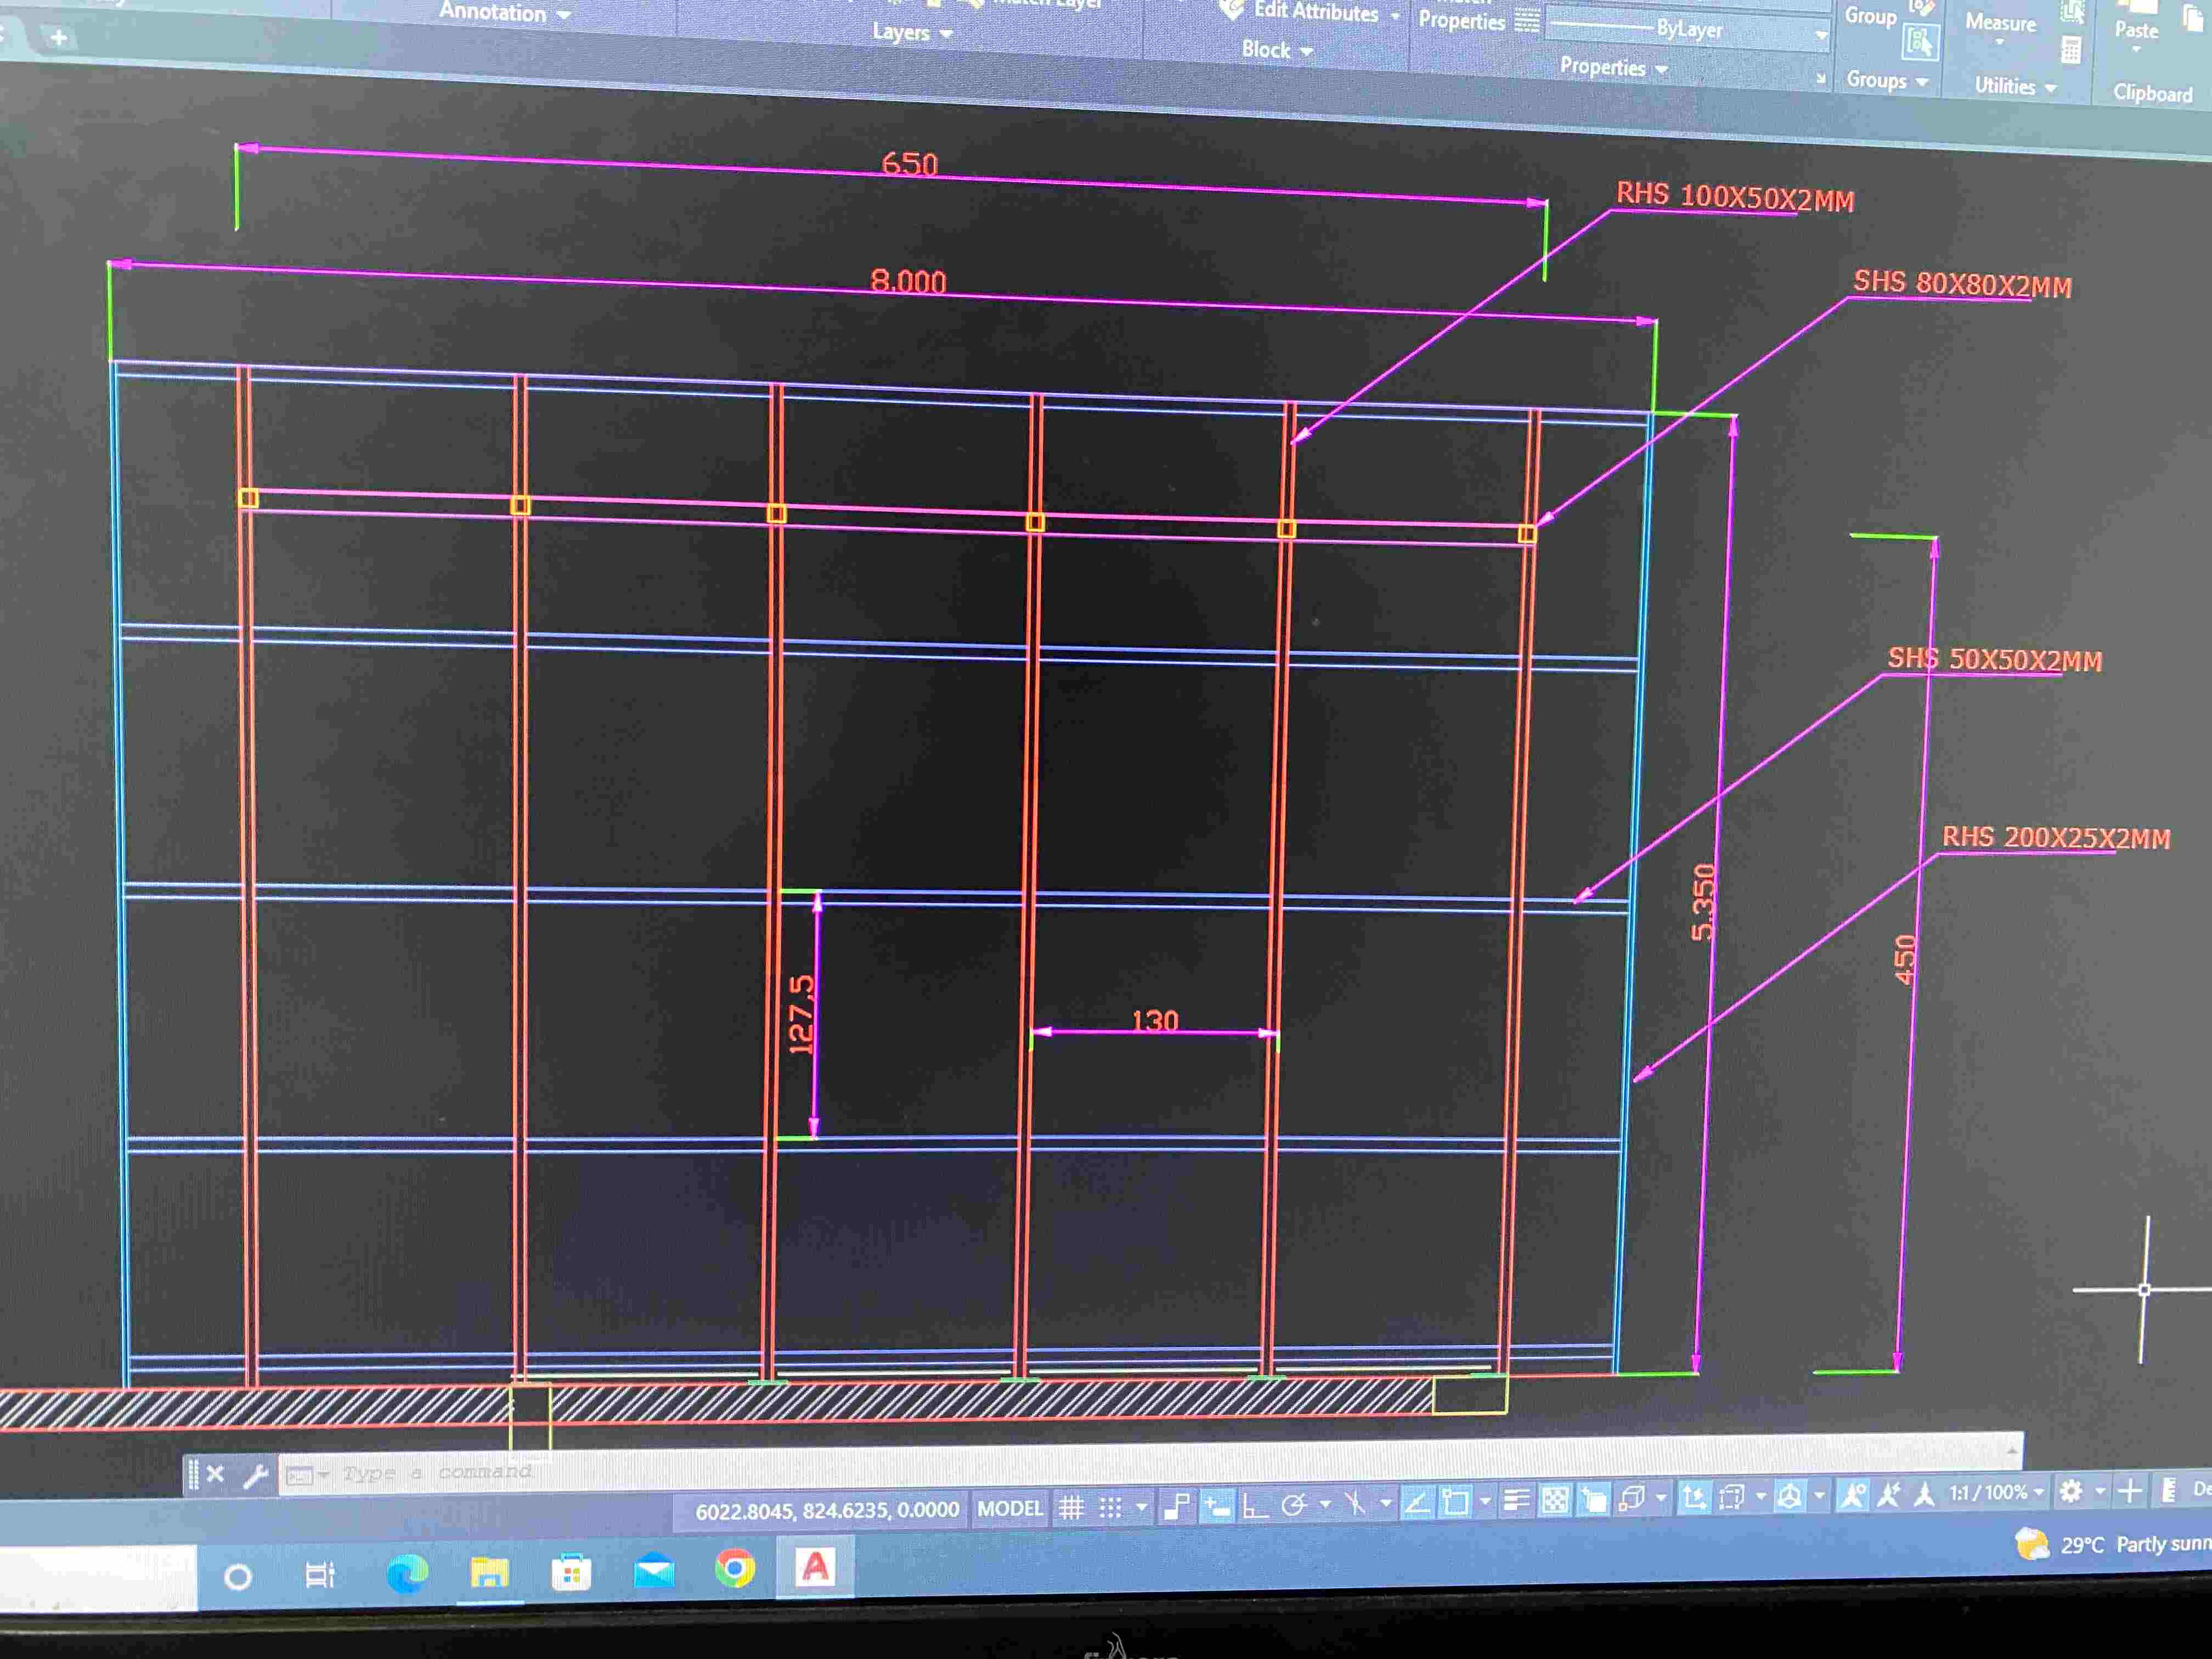The image size is (2212, 1659).
Task: Toggle ortho mode in status bar
Action: (1254, 1506)
